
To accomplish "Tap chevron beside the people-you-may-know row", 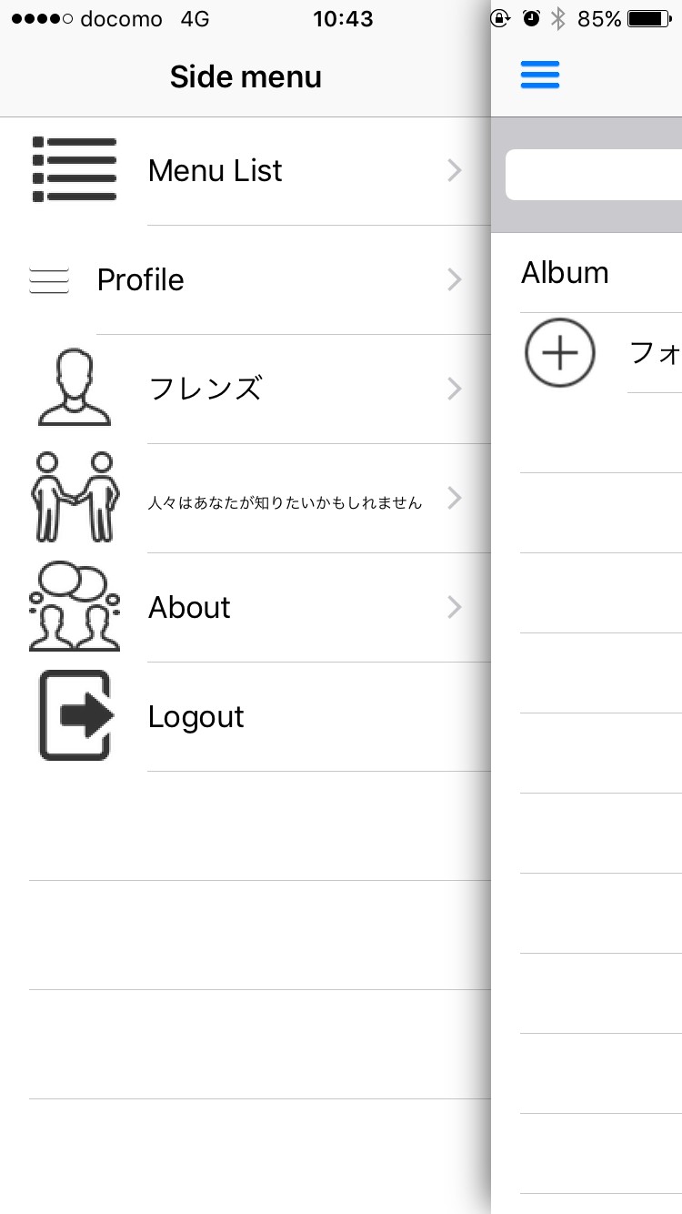I will [x=455, y=499].
